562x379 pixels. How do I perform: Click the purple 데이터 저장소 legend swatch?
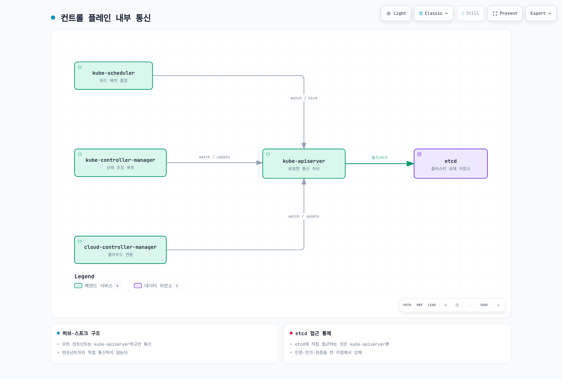tap(138, 286)
